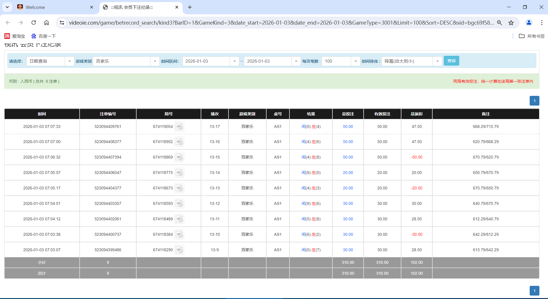The image size is (548, 299).
Task: Open the 时间排序 sort order dropdown
Action: [437, 61]
